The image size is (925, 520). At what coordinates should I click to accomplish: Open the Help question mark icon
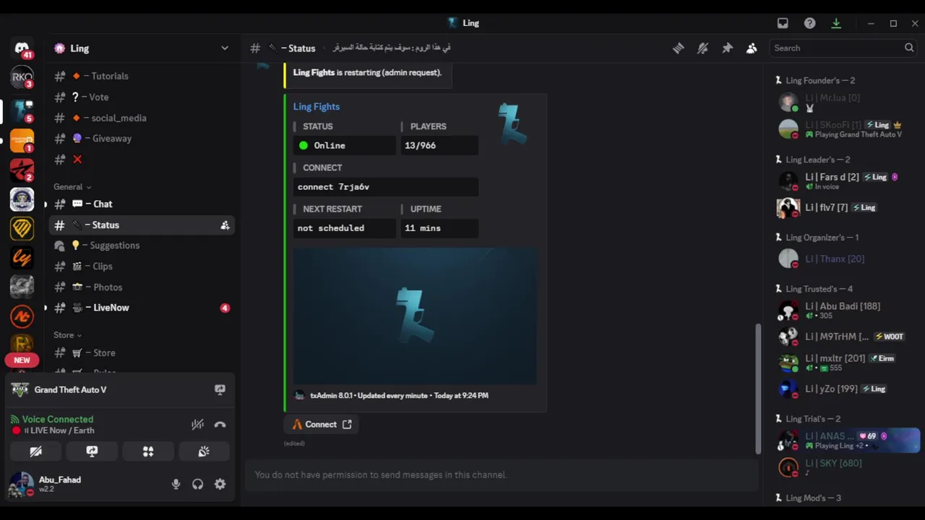(809, 23)
